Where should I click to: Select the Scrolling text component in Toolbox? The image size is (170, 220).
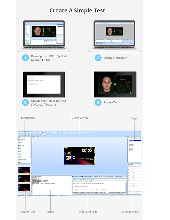[x=21, y=139]
